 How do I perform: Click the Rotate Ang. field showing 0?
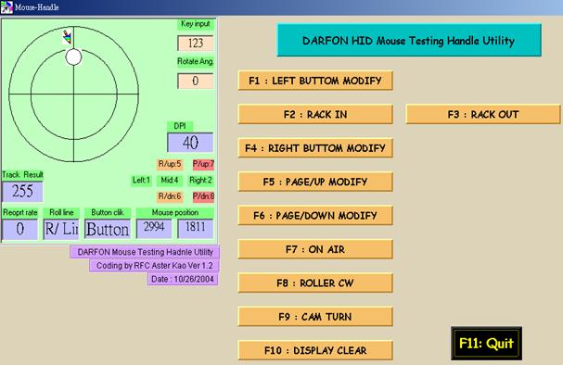196,81
